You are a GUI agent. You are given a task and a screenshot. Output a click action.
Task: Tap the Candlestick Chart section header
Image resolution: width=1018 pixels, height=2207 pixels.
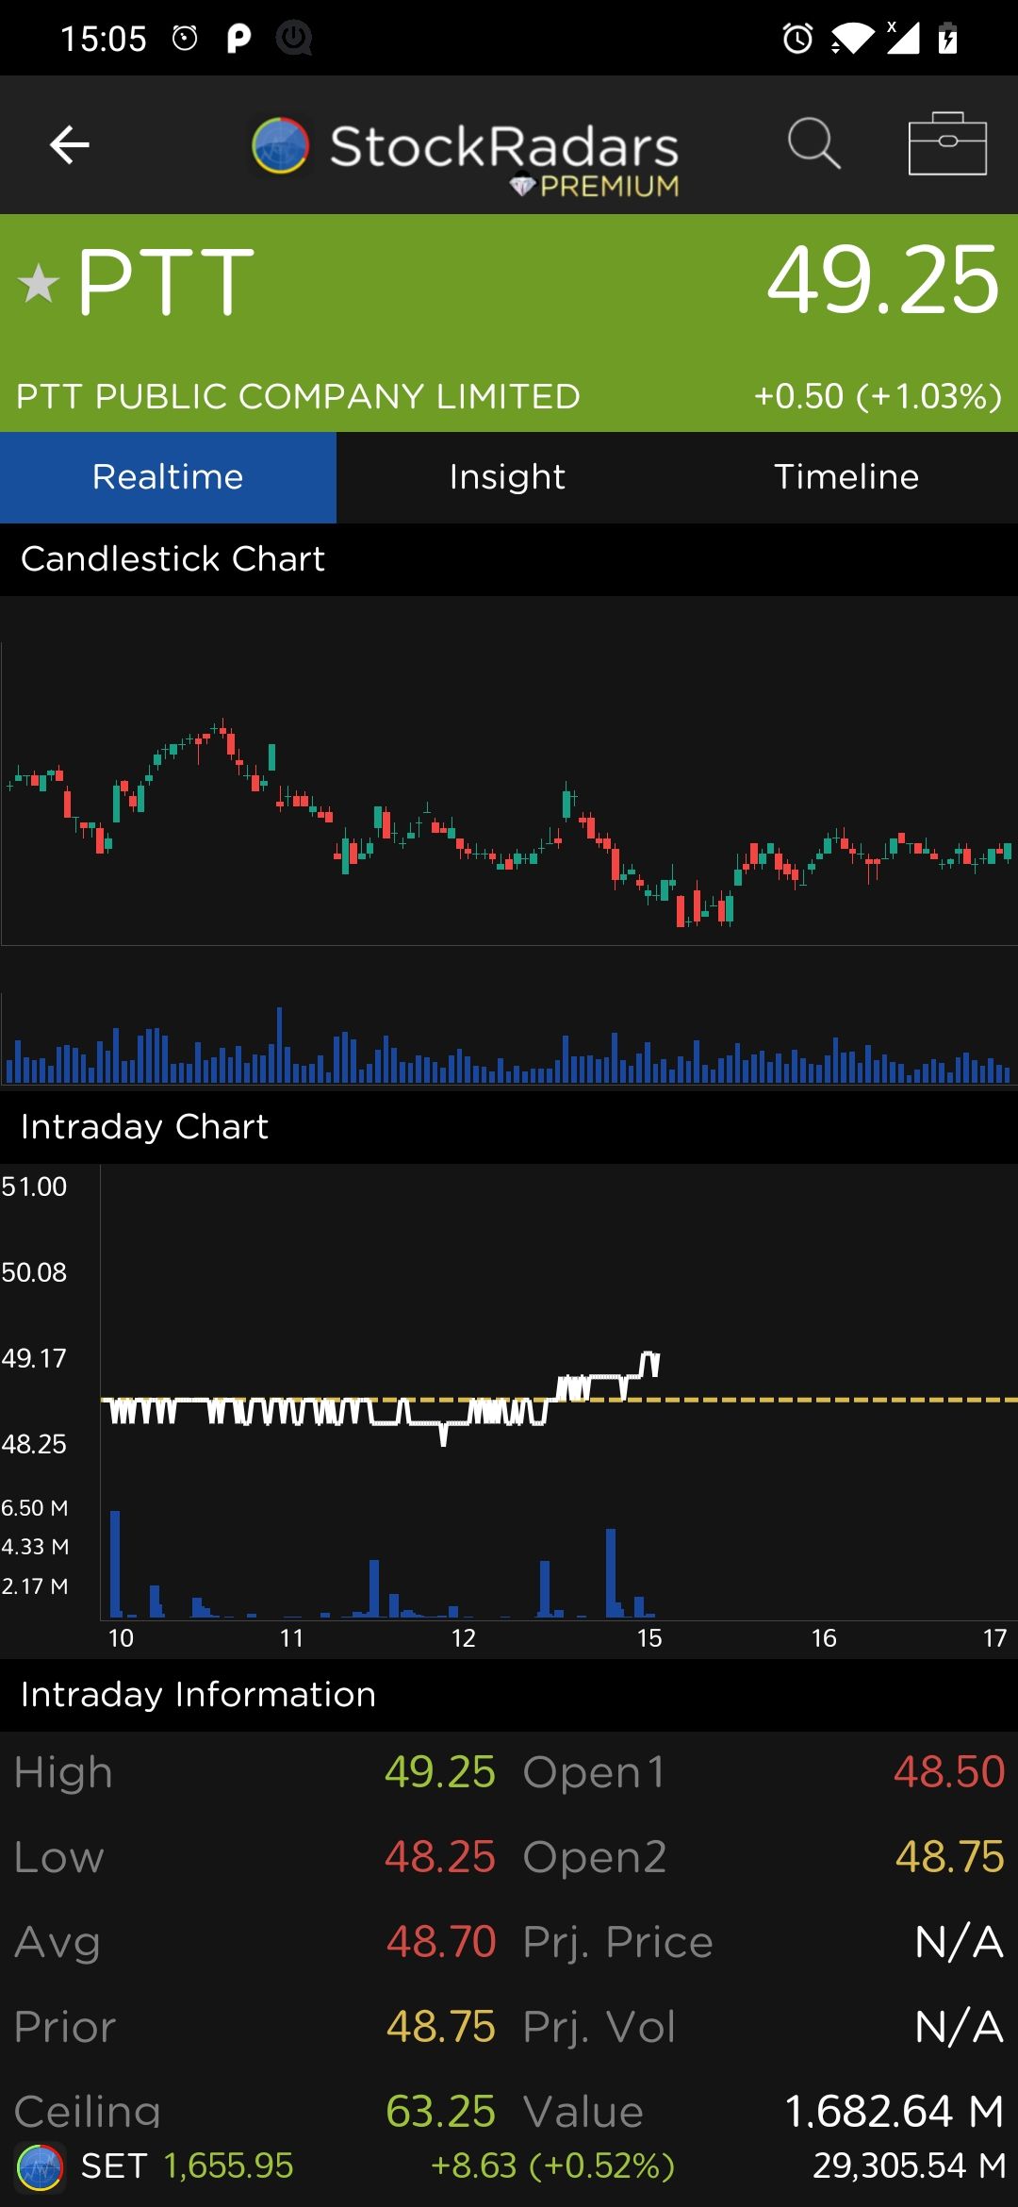(173, 559)
